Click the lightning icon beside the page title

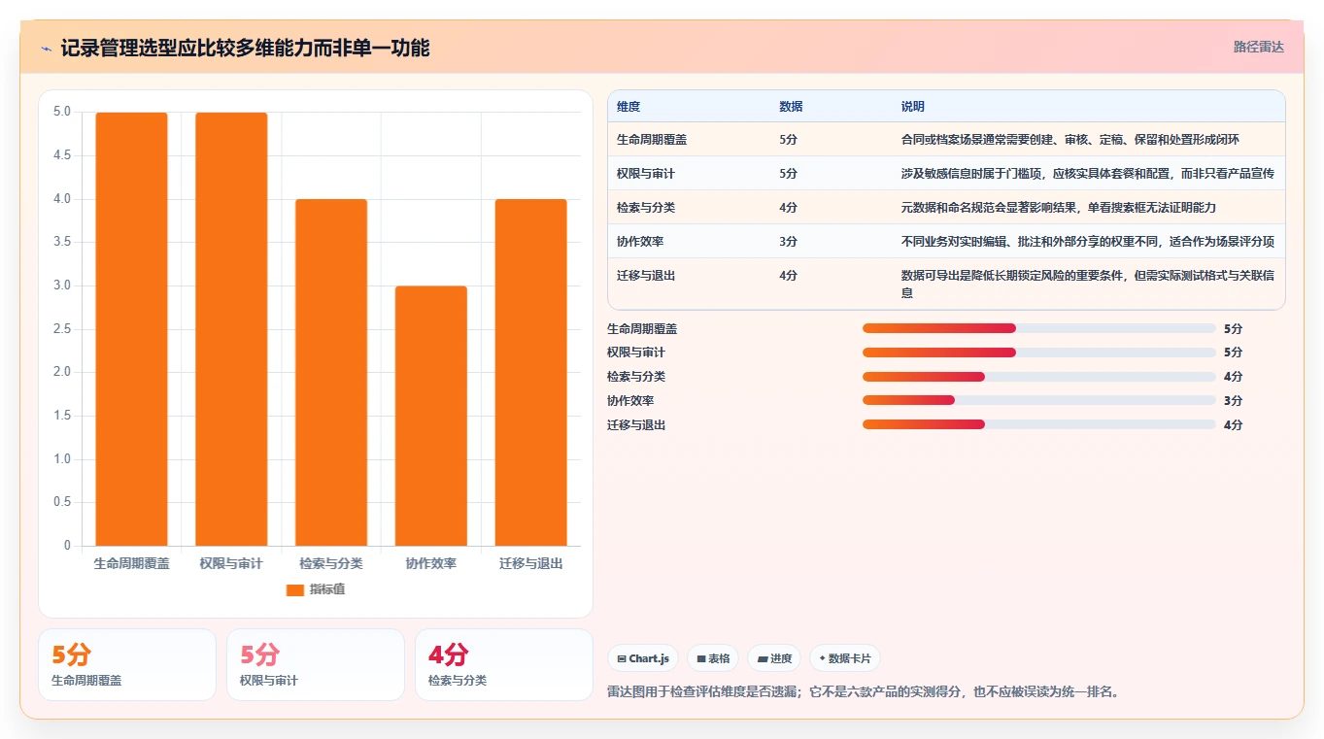coord(47,48)
